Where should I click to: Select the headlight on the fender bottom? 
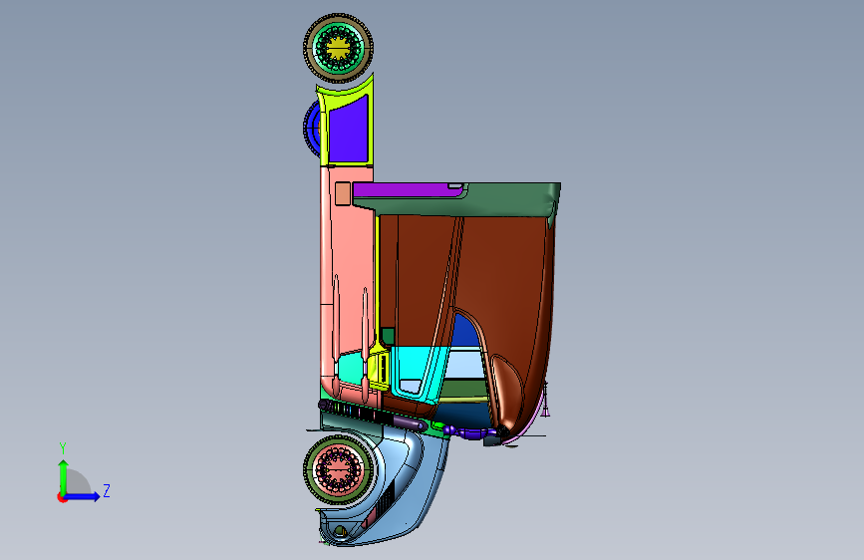click(x=340, y=531)
